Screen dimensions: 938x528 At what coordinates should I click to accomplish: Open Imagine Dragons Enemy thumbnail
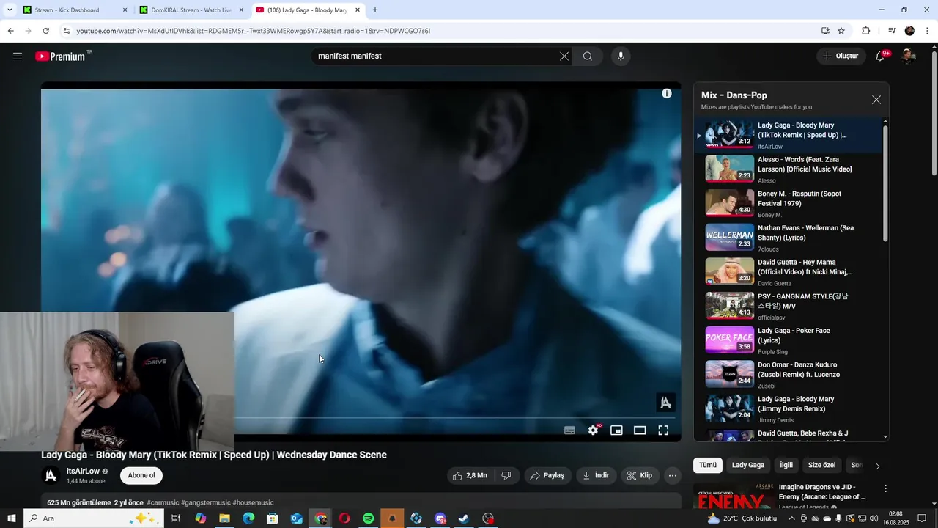[x=733, y=496]
